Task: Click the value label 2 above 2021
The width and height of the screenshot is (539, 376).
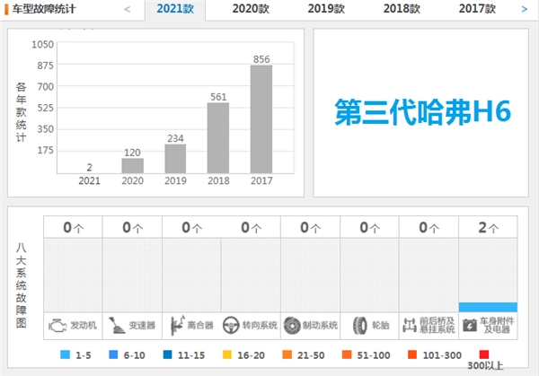Action: click(89, 167)
